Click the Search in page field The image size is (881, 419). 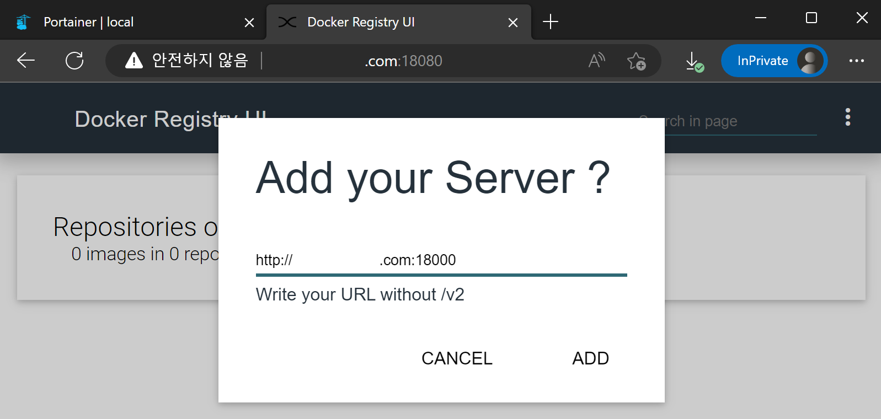point(727,121)
